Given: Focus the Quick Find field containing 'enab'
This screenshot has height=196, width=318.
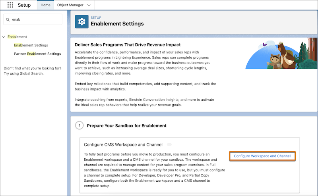Looking at the screenshot, I should (x=33, y=19).
